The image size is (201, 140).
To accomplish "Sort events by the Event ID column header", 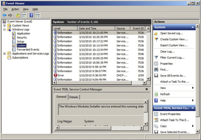I will click(138, 28).
